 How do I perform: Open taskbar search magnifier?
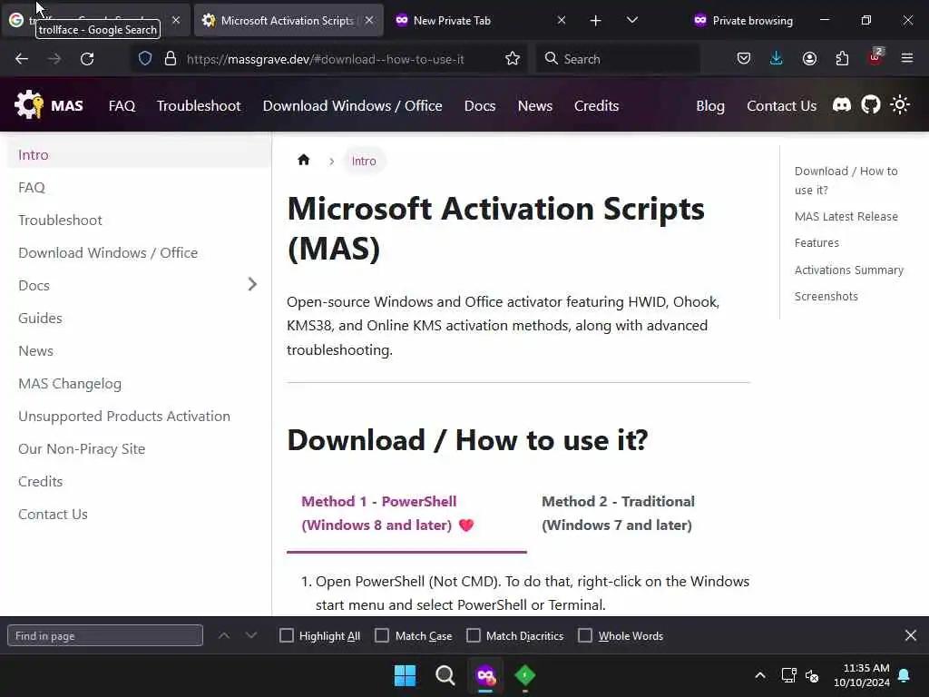(x=445, y=675)
